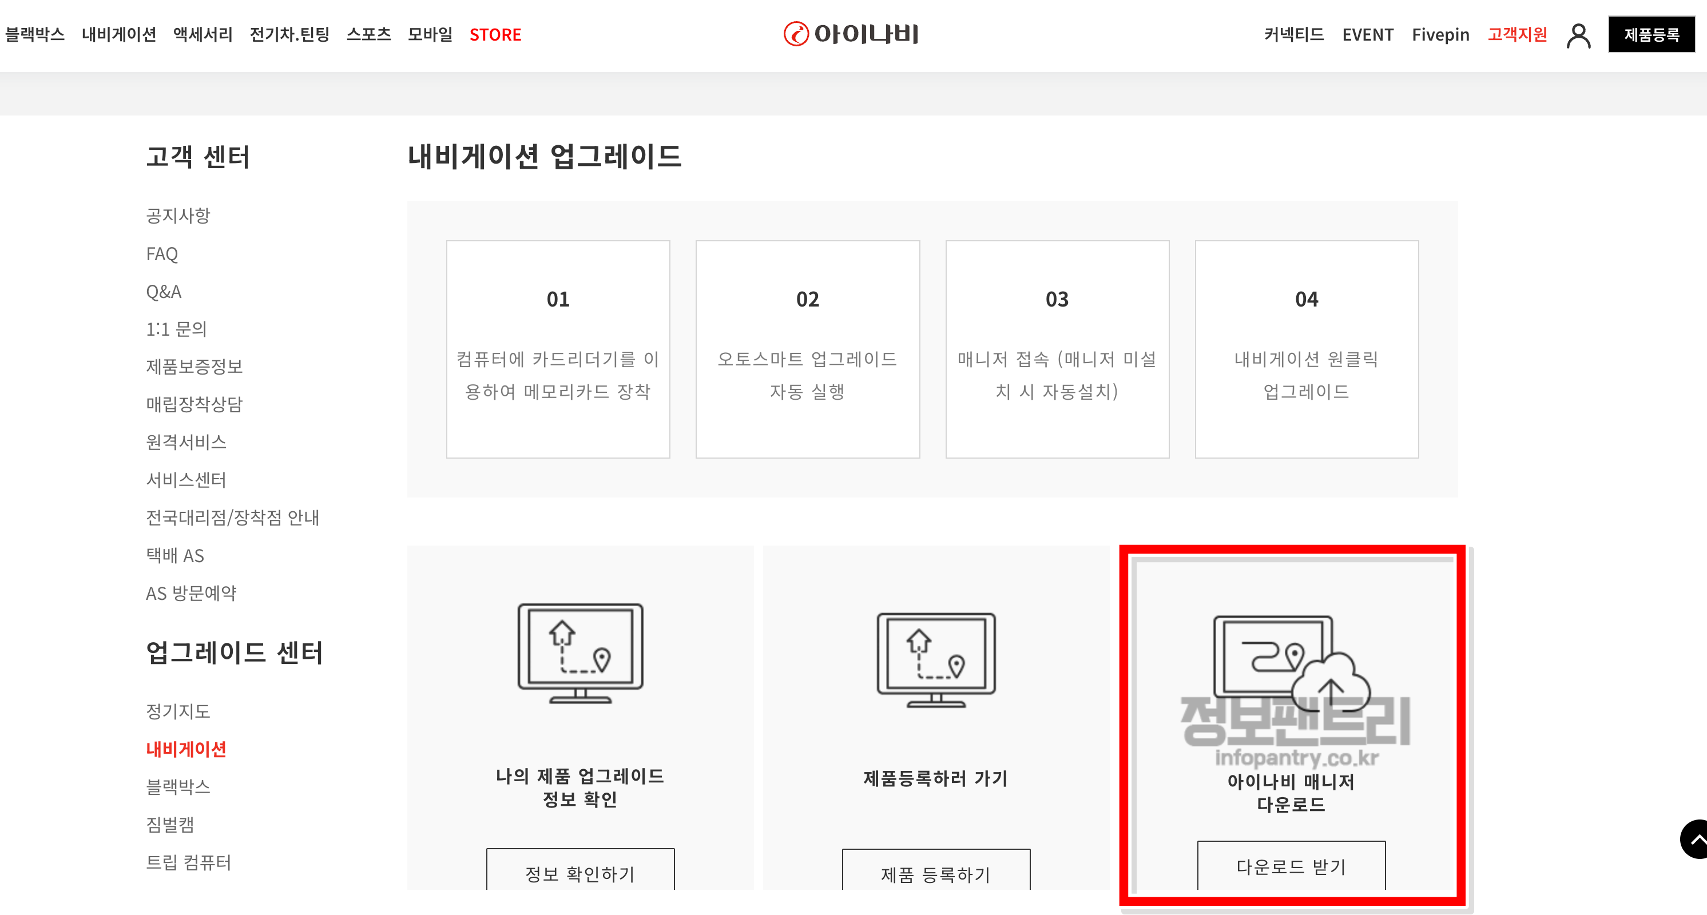Click the monitor icon above 나의 제품 업그레이드 정보 확인
The width and height of the screenshot is (1707, 915).
580,653
